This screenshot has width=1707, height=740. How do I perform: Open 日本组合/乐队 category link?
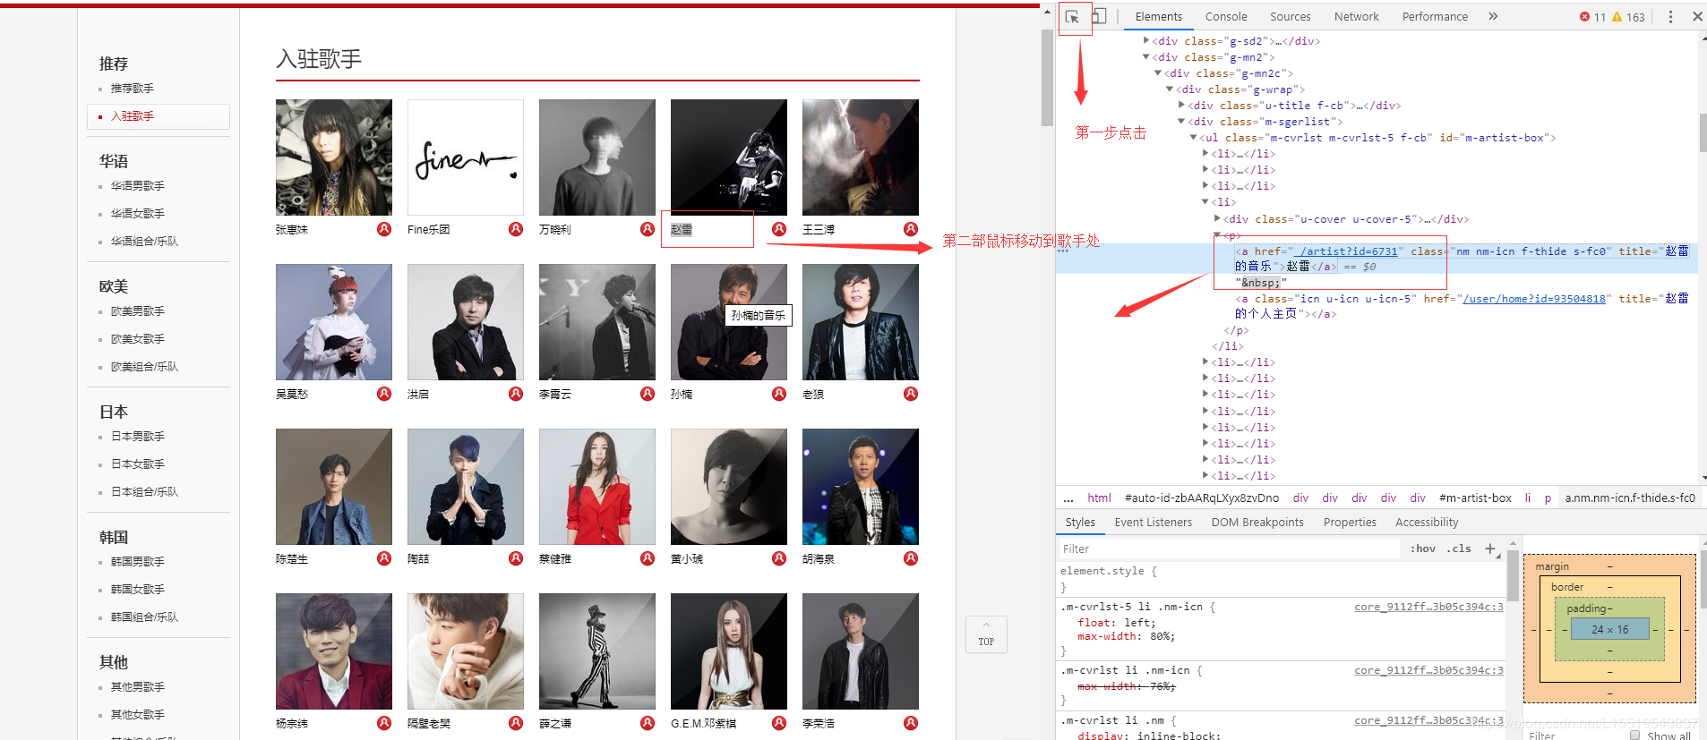coord(144,492)
